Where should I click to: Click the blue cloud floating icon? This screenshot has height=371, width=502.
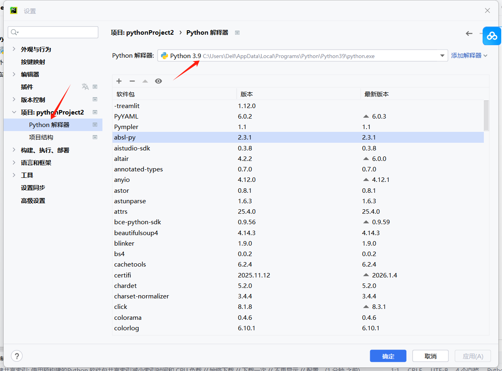tap(492, 36)
